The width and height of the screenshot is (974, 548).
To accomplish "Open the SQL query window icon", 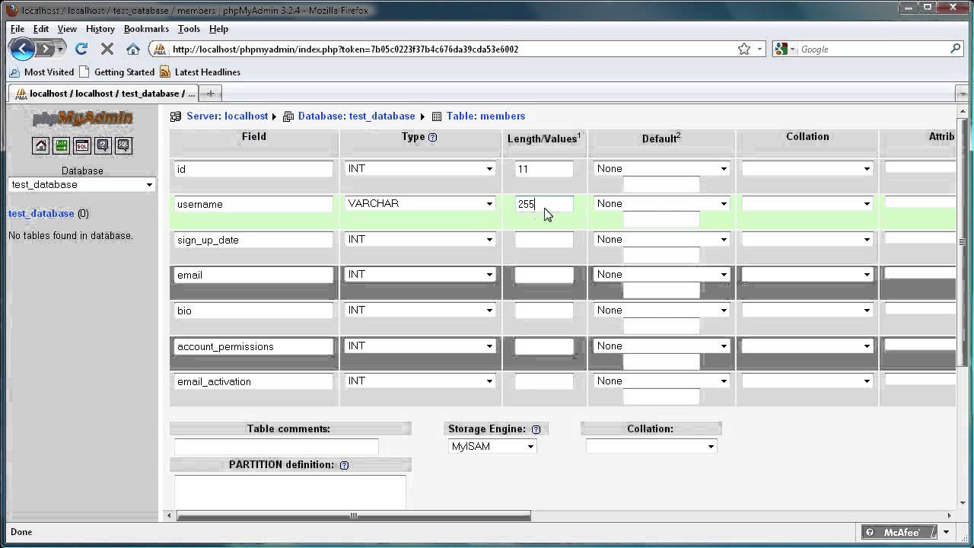I will (x=82, y=145).
